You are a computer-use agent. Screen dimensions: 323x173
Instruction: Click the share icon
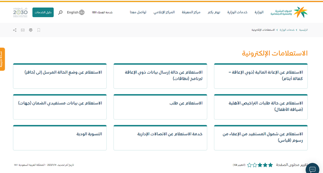tap(15, 30)
